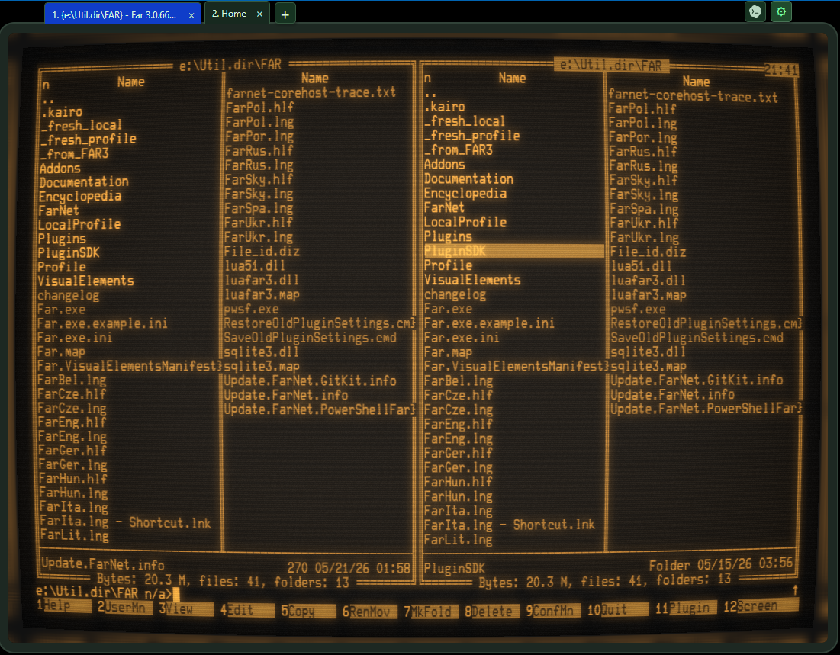Viewport: 840px width, 655px height.
Task: Click the 6 RenMov function key
Action: click(x=369, y=612)
